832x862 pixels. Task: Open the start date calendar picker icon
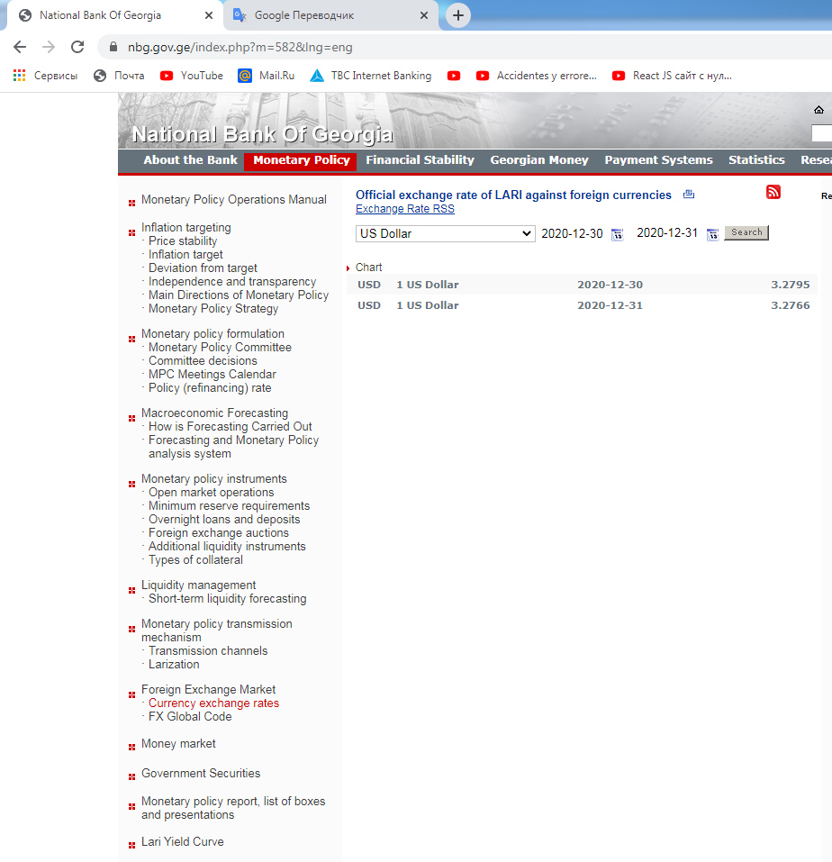coord(617,234)
